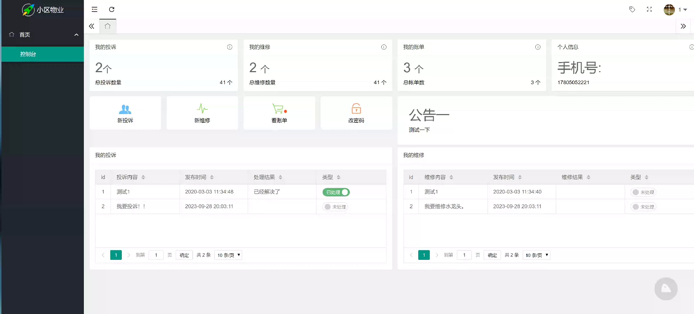
Task: Open the 新维修 shortcut card
Action: [202, 113]
